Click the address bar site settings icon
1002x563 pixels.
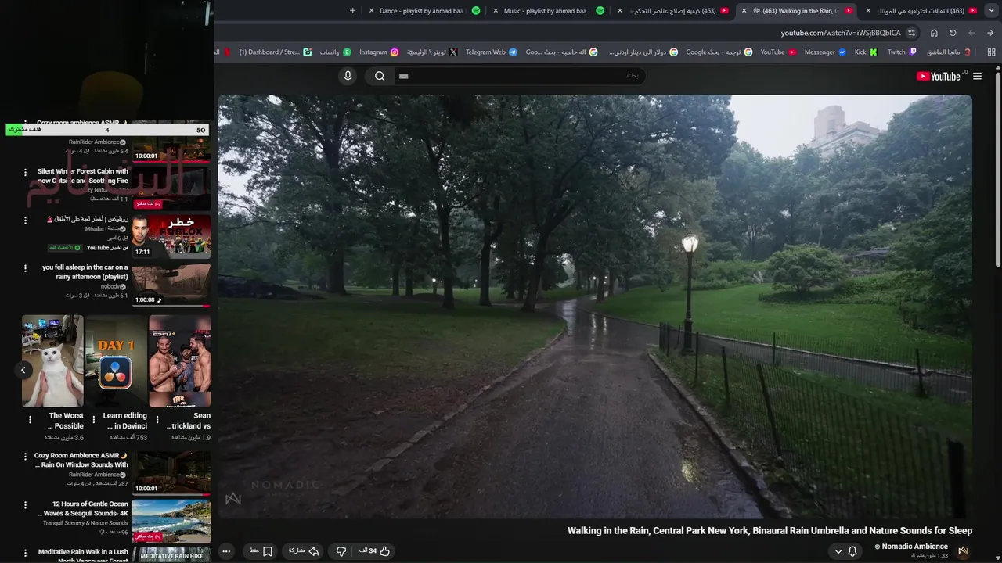[911, 33]
